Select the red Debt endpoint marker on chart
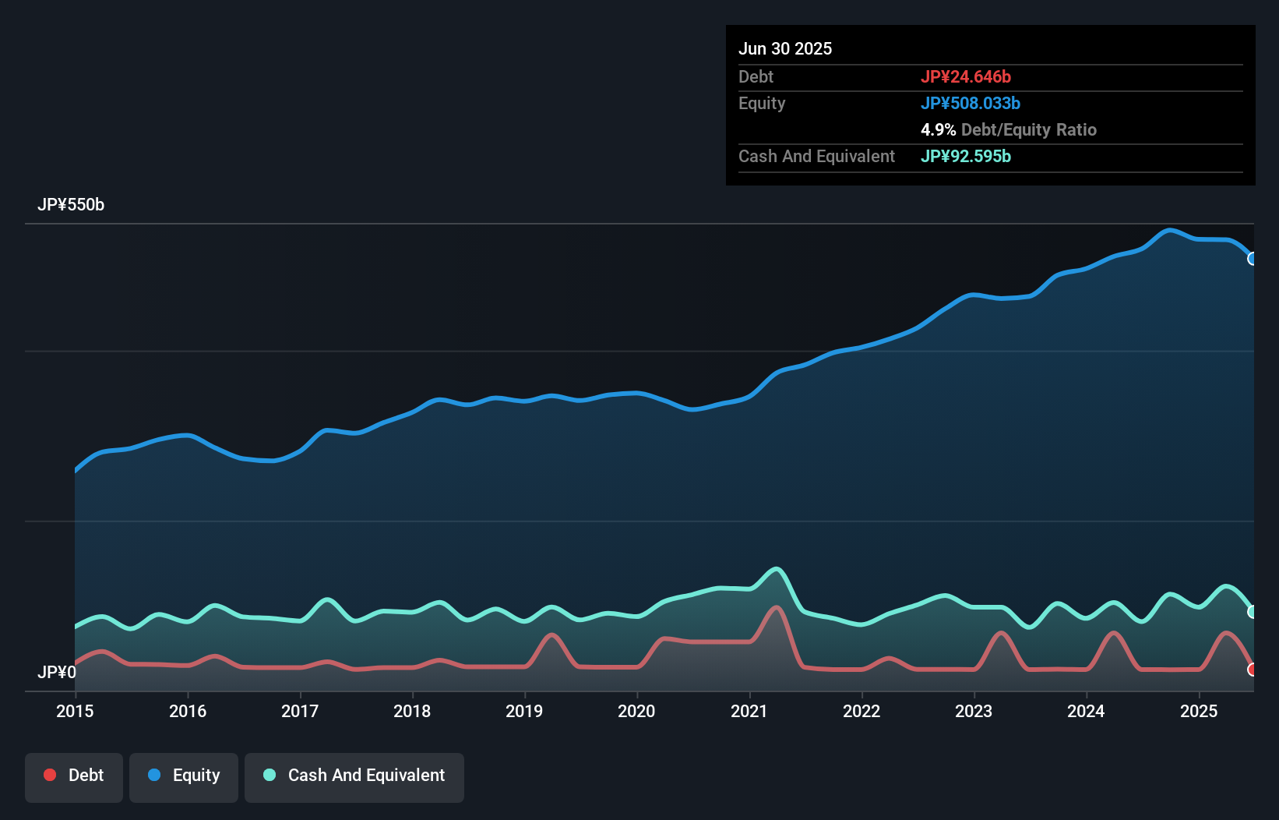This screenshot has height=820, width=1279. pos(1253,669)
